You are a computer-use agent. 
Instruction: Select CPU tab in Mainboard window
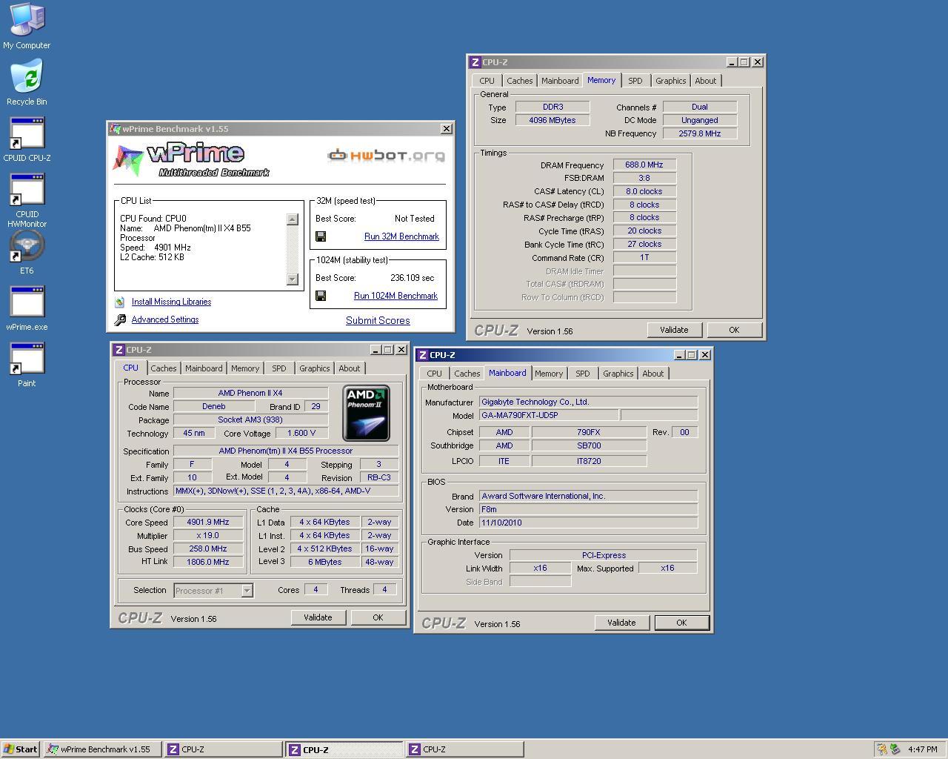[435, 374]
